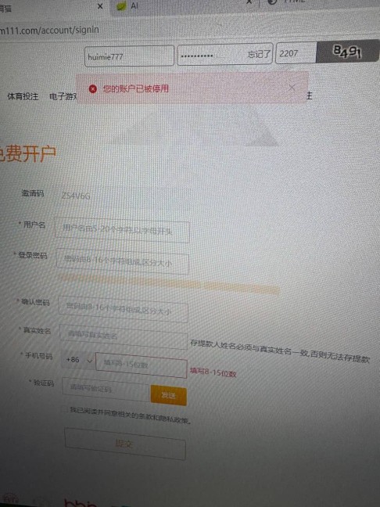The height and width of the screenshot is (507, 380).
Task: Open 电子游戏 menu item
Action: click(x=63, y=96)
